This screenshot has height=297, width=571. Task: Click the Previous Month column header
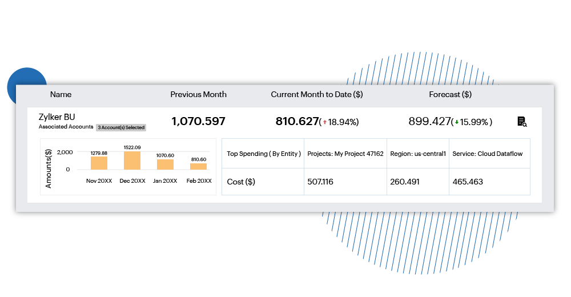pyautogui.click(x=199, y=94)
